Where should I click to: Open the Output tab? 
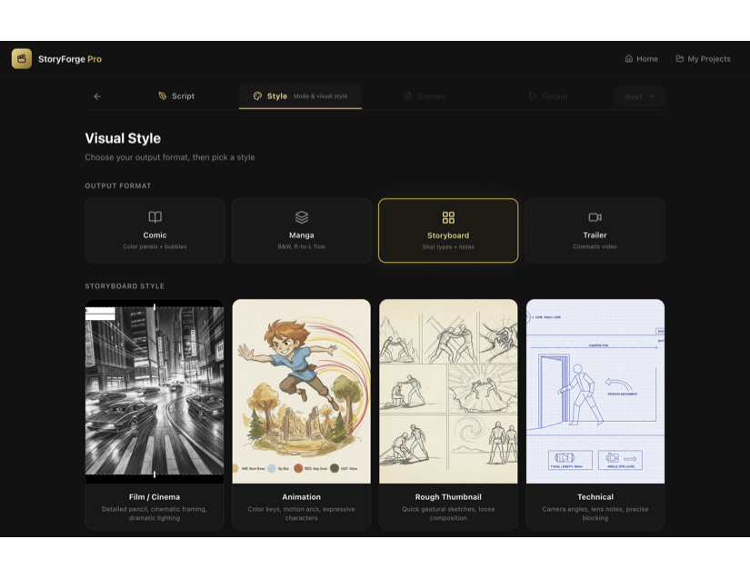click(548, 96)
